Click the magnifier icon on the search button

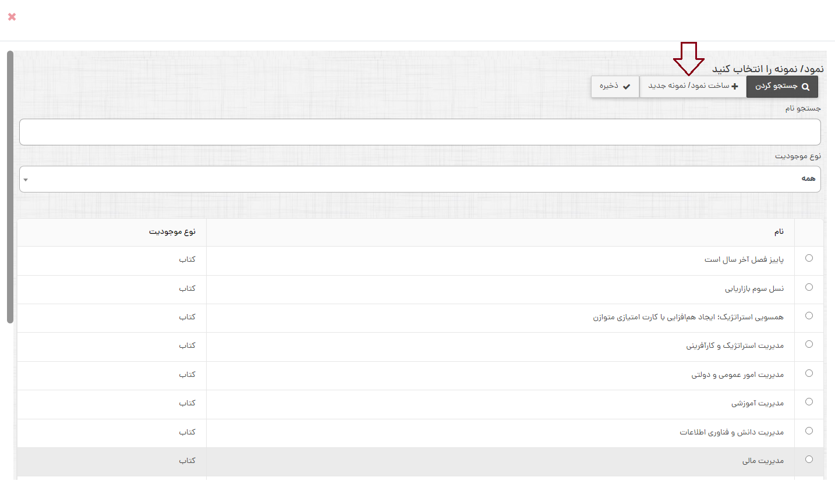coord(805,87)
